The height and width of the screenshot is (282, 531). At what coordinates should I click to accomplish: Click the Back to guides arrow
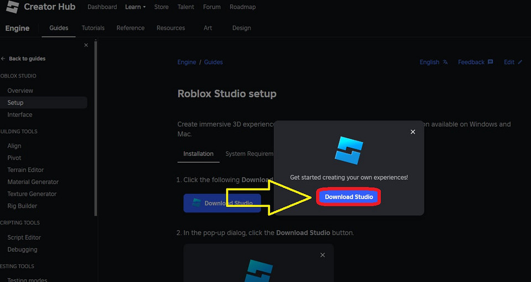pos(3,59)
